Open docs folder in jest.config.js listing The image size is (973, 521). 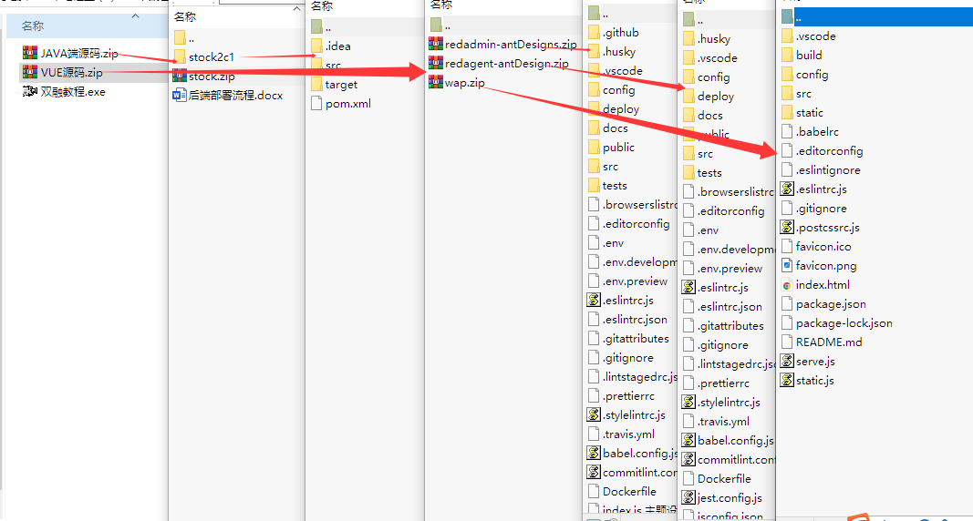[x=703, y=116]
